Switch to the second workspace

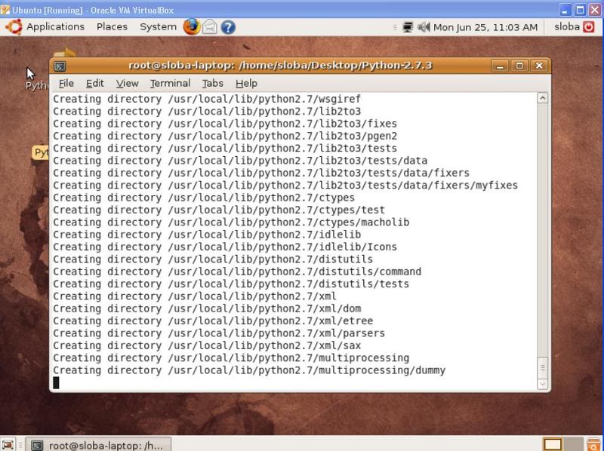click(x=572, y=444)
